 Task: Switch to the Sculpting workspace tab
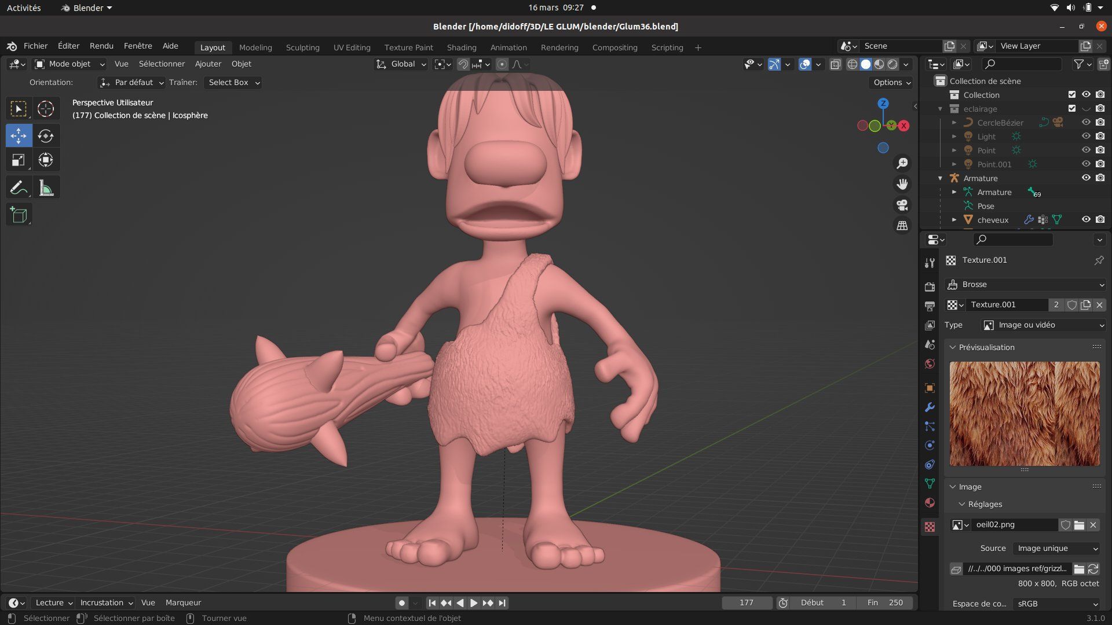coord(302,47)
